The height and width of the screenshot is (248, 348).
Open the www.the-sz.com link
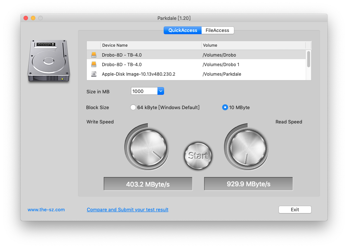coord(46,210)
